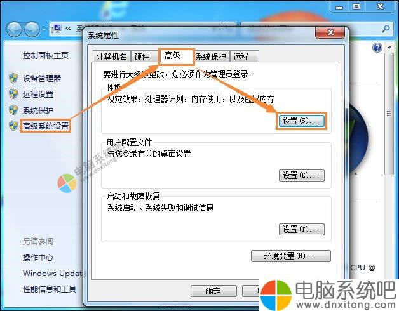Click the shield icon beside 设备管理器
The height and width of the screenshot is (311, 399).
click(13, 78)
